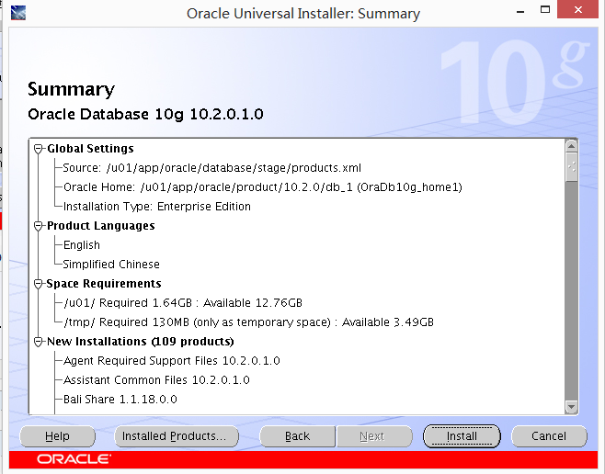
Task: Select /u01/ Required 1.64GB row
Action: pyautogui.click(x=182, y=303)
